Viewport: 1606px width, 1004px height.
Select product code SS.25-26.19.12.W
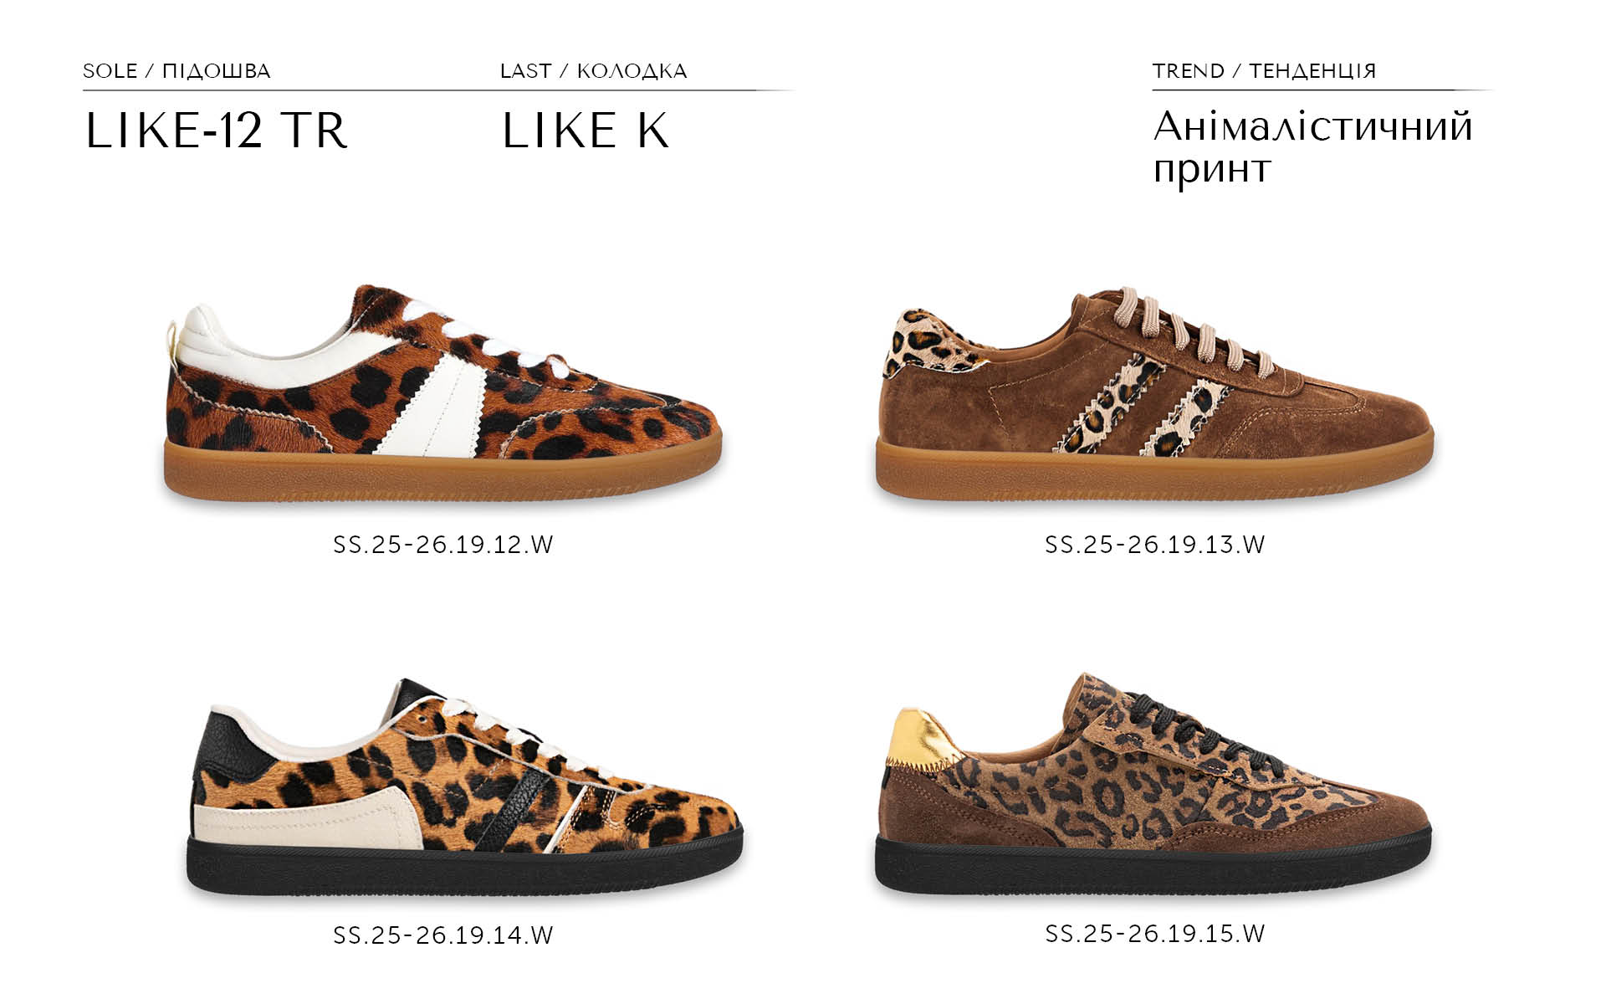pos(443,545)
